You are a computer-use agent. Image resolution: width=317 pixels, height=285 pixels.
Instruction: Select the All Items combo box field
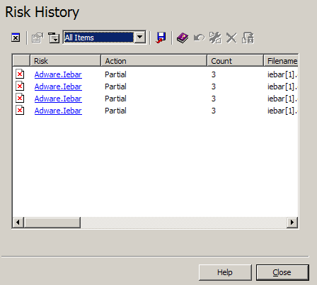pyautogui.click(x=105, y=37)
